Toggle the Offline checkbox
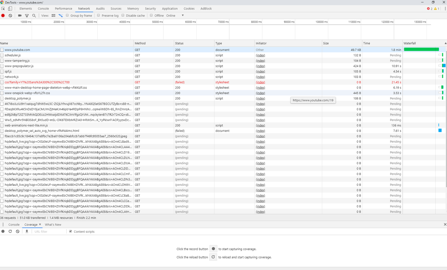447x270 pixels. click(151, 16)
